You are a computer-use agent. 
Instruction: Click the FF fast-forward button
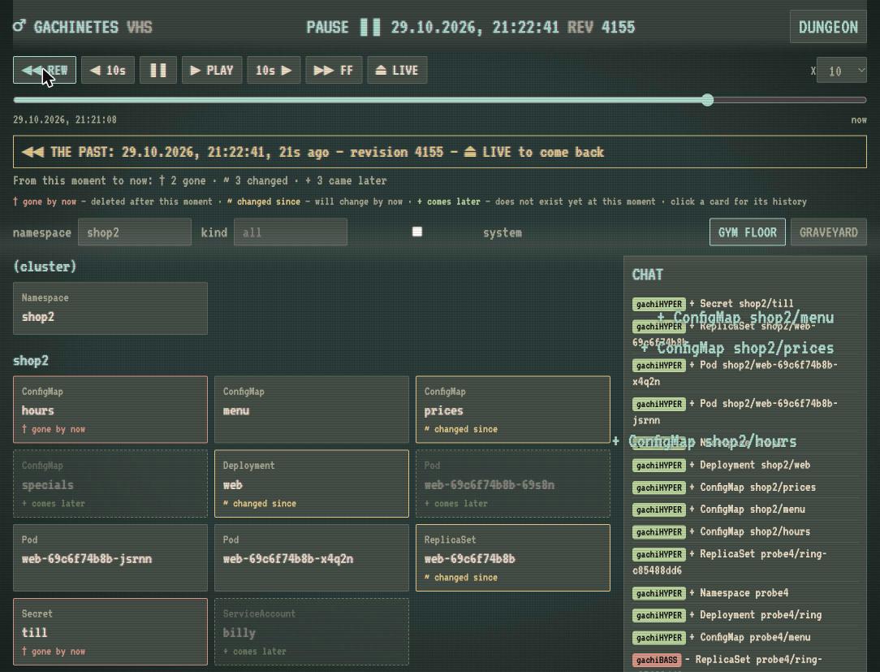click(334, 70)
